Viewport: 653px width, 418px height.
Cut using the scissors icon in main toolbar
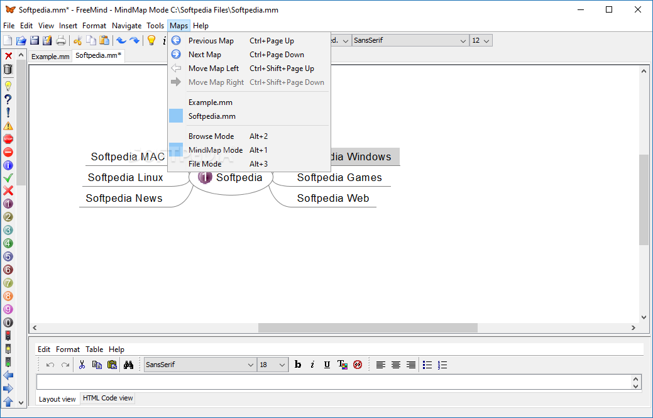point(77,40)
